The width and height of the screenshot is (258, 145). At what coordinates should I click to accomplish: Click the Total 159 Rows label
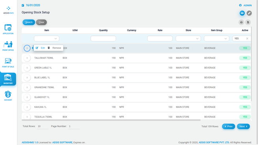pyautogui.click(x=210, y=126)
